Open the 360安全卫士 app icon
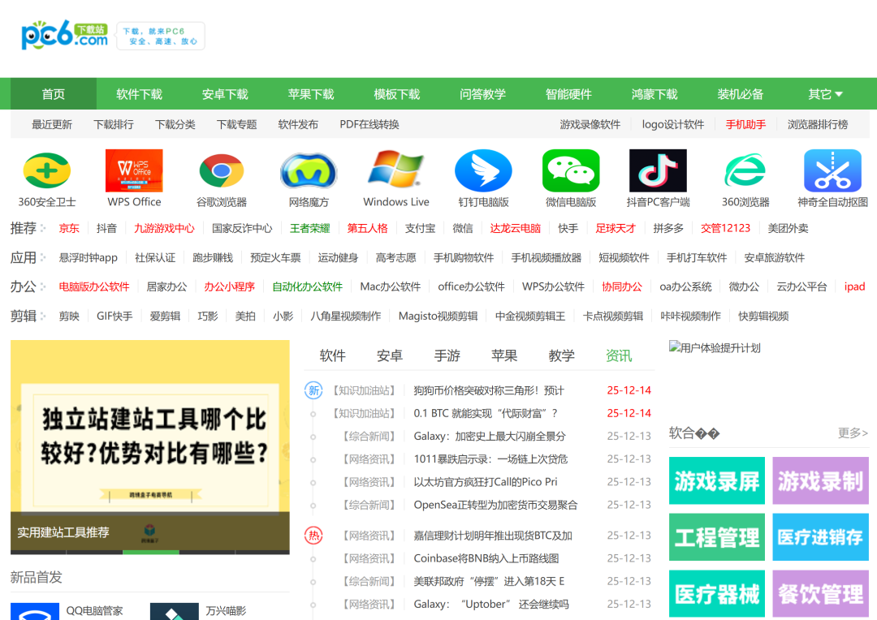The image size is (877, 620). (x=47, y=170)
